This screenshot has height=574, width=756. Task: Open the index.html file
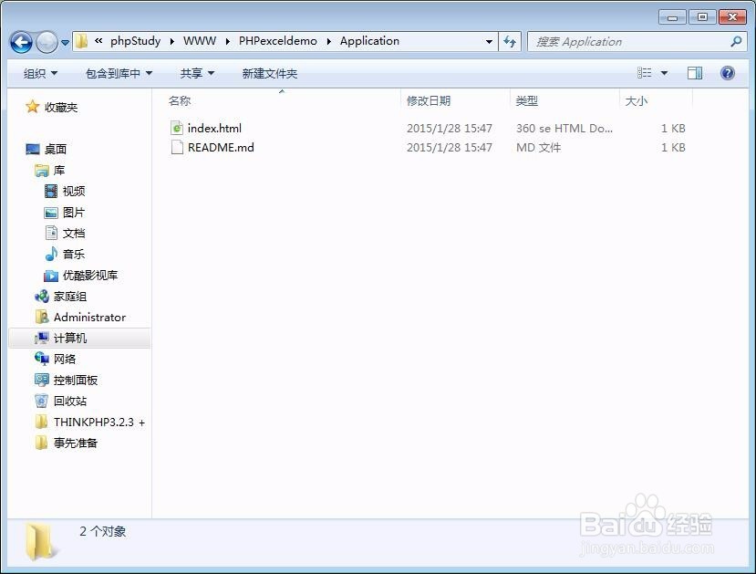coord(215,128)
